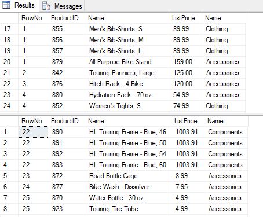Click cell "HL Touring Frame - Blue, 60"

pyautogui.click(x=128, y=165)
